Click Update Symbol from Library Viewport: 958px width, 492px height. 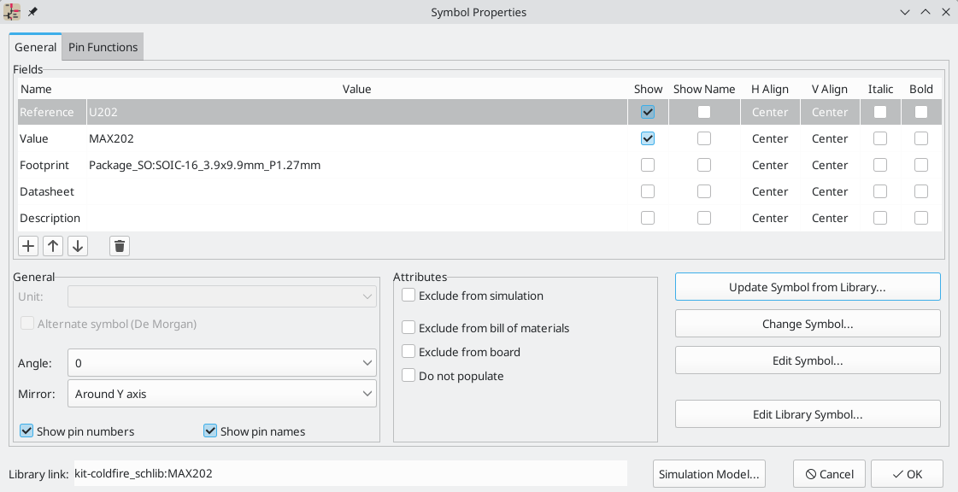pos(807,286)
